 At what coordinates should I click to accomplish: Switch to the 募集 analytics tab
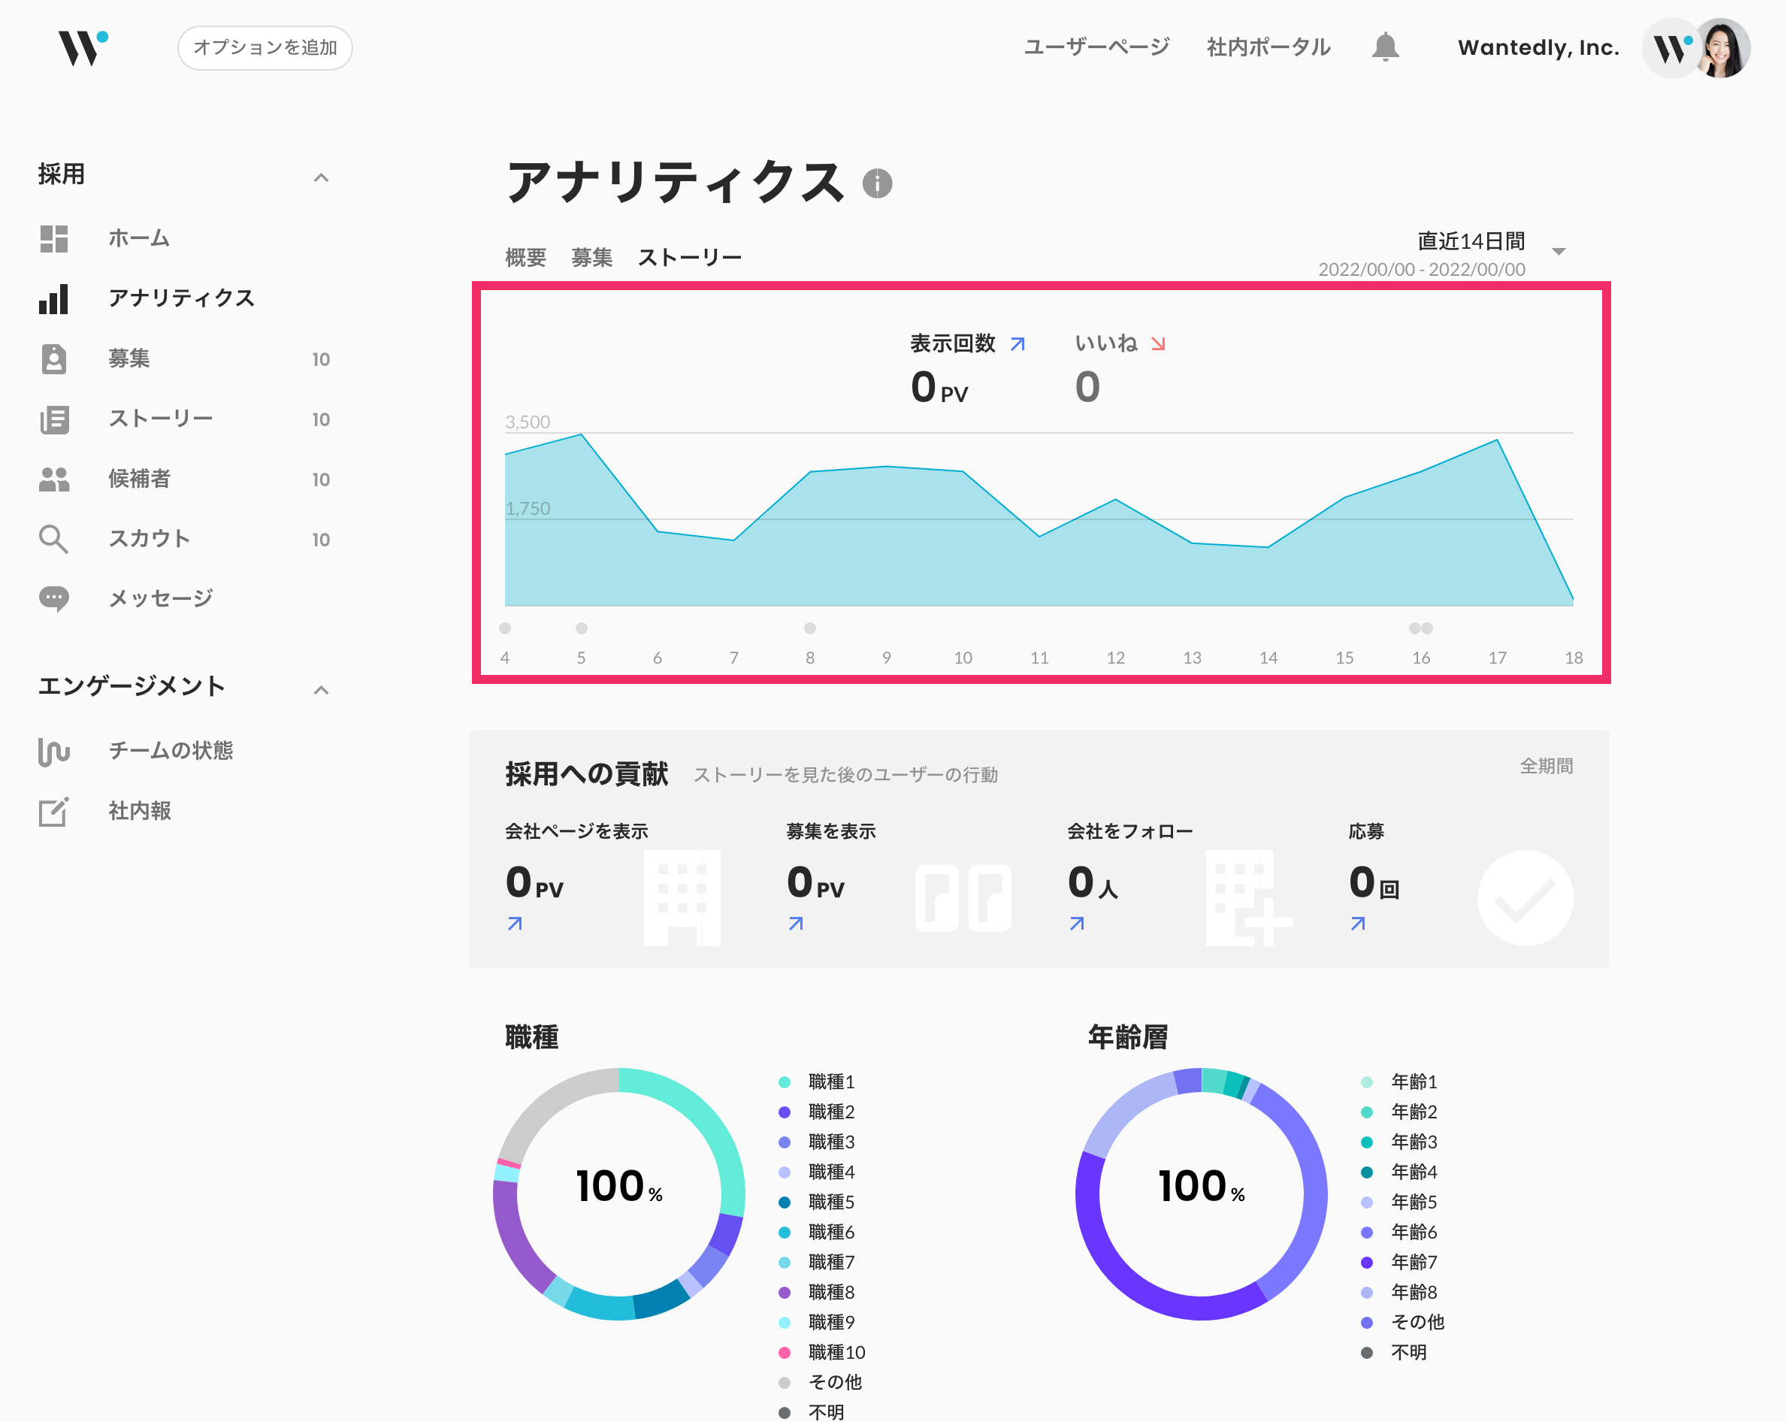tap(592, 257)
